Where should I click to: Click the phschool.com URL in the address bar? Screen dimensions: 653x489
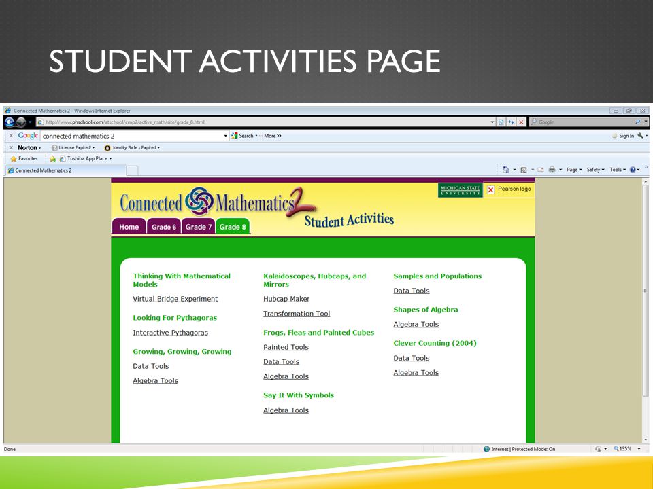coord(125,122)
